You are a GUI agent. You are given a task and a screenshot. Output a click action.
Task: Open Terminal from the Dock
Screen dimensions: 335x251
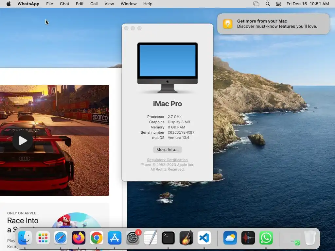[x=168, y=238]
